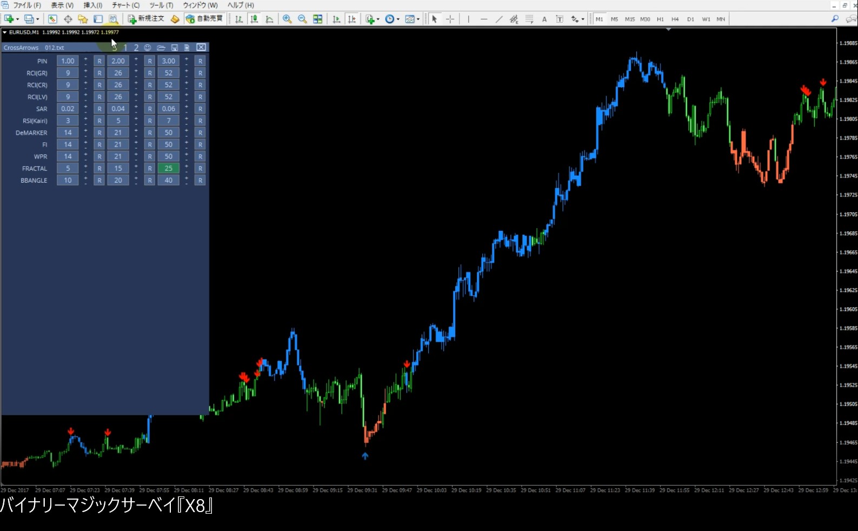This screenshot has height=531, width=858.
Task: Click the green FRACTAL 25 value
Action: coord(169,168)
